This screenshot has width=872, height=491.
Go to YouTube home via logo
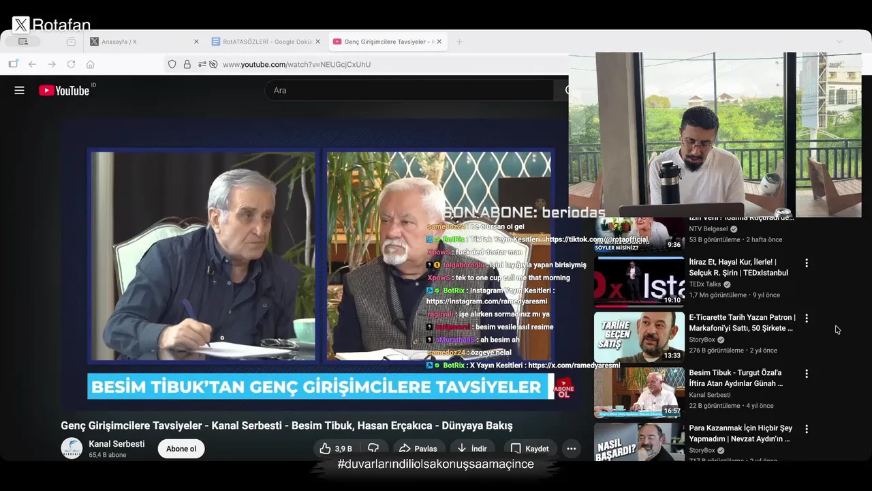(x=64, y=90)
